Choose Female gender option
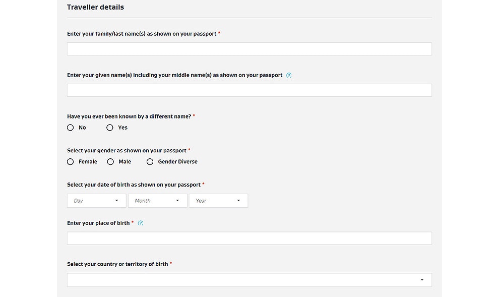Image resolution: width=496 pixels, height=297 pixels. [70, 162]
